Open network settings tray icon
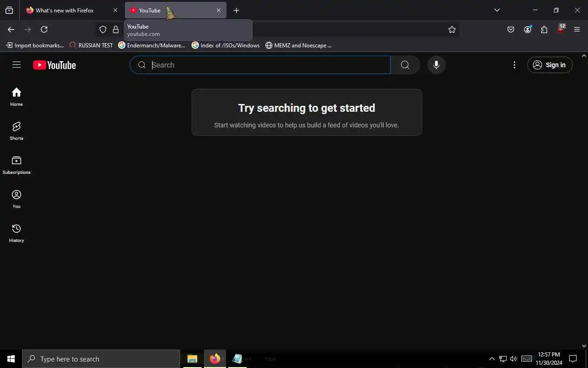The height and width of the screenshot is (368, 588). tap(503, 359)
